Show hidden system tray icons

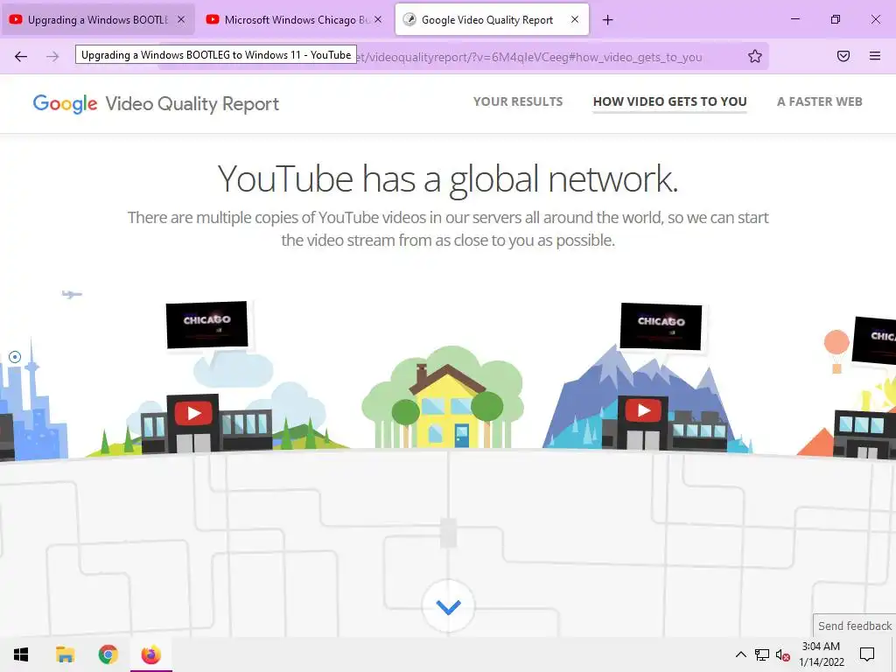point(740,654)
